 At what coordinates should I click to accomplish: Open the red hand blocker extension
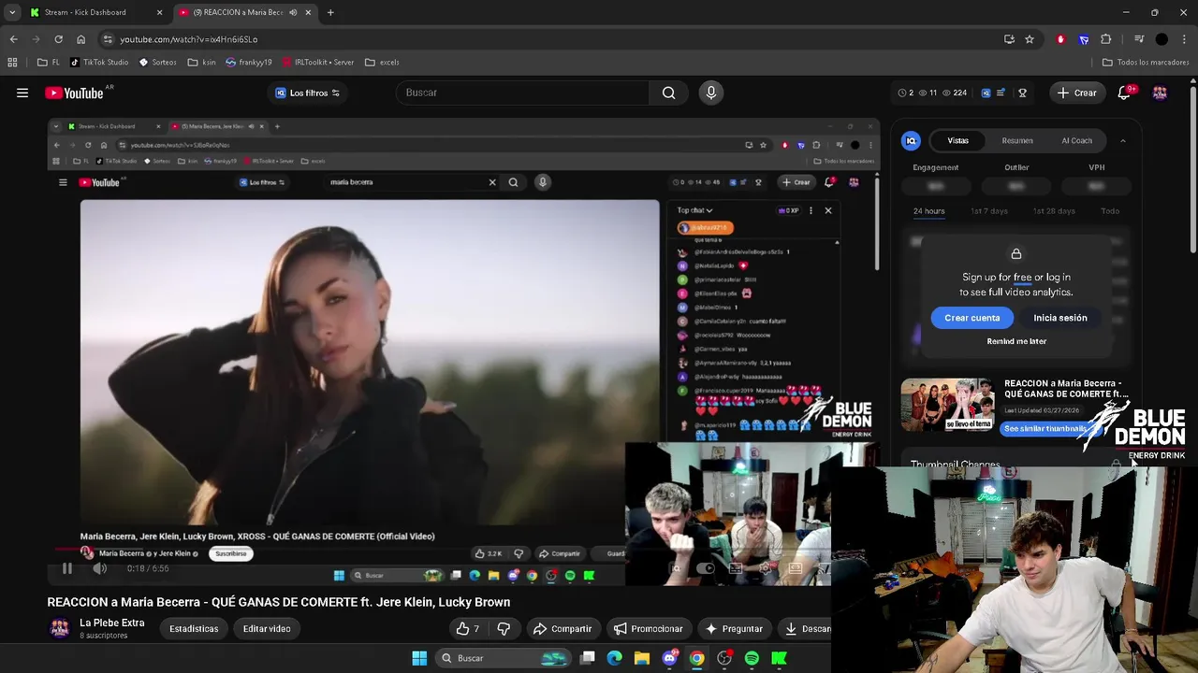click(1060, 39)
